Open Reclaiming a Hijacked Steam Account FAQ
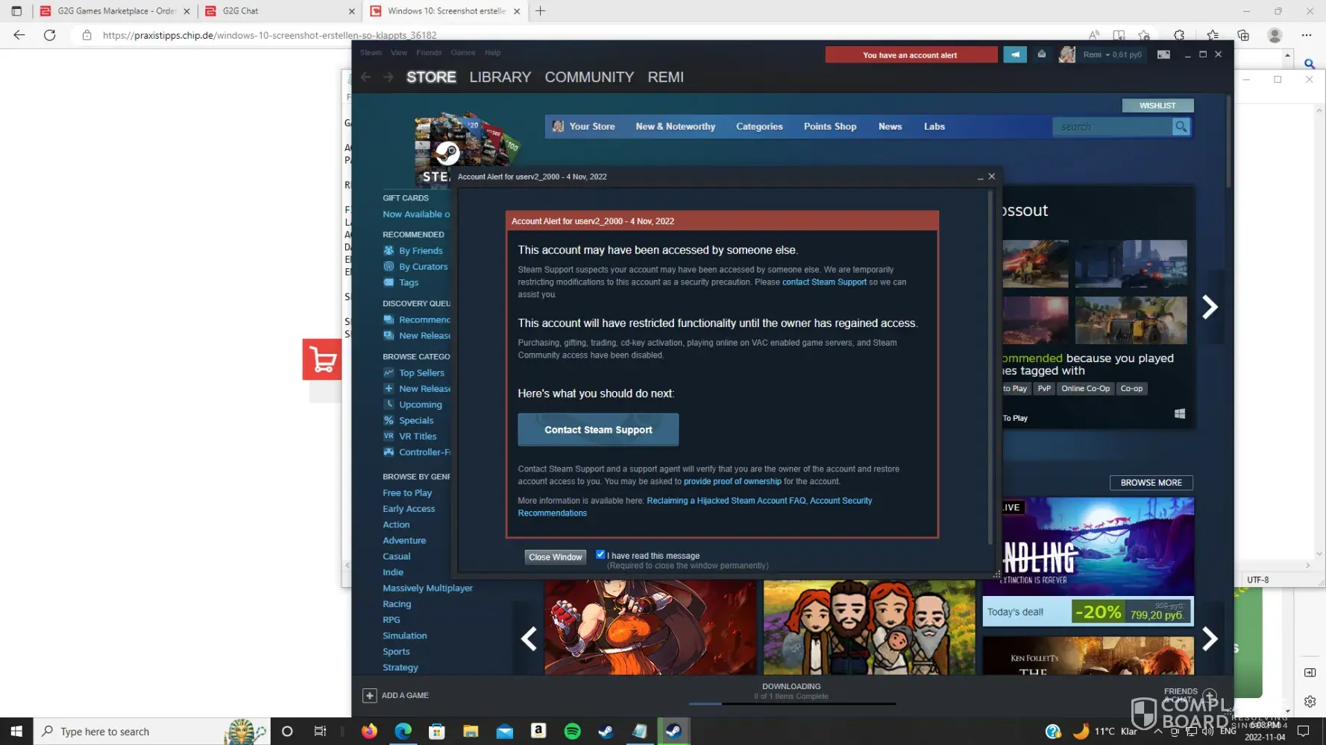Image resolution: width=1326 pixels, height=745 pixels. coord(726,501)
